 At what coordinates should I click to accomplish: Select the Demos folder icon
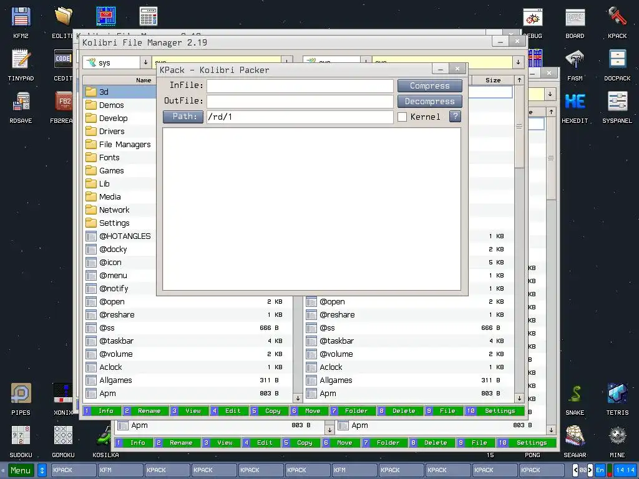pos(91,105)
